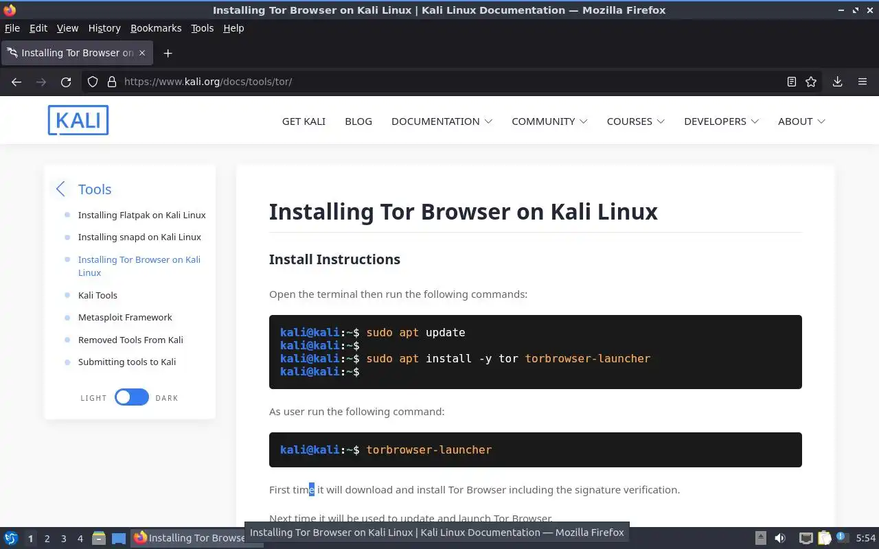Open the View menu
This screenshot has width=879, height=549.
pyautogui.click(x=67, y=28)
